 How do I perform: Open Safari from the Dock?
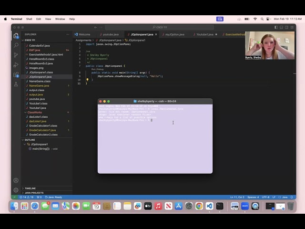pyautogui.click(x=35, y=206)
